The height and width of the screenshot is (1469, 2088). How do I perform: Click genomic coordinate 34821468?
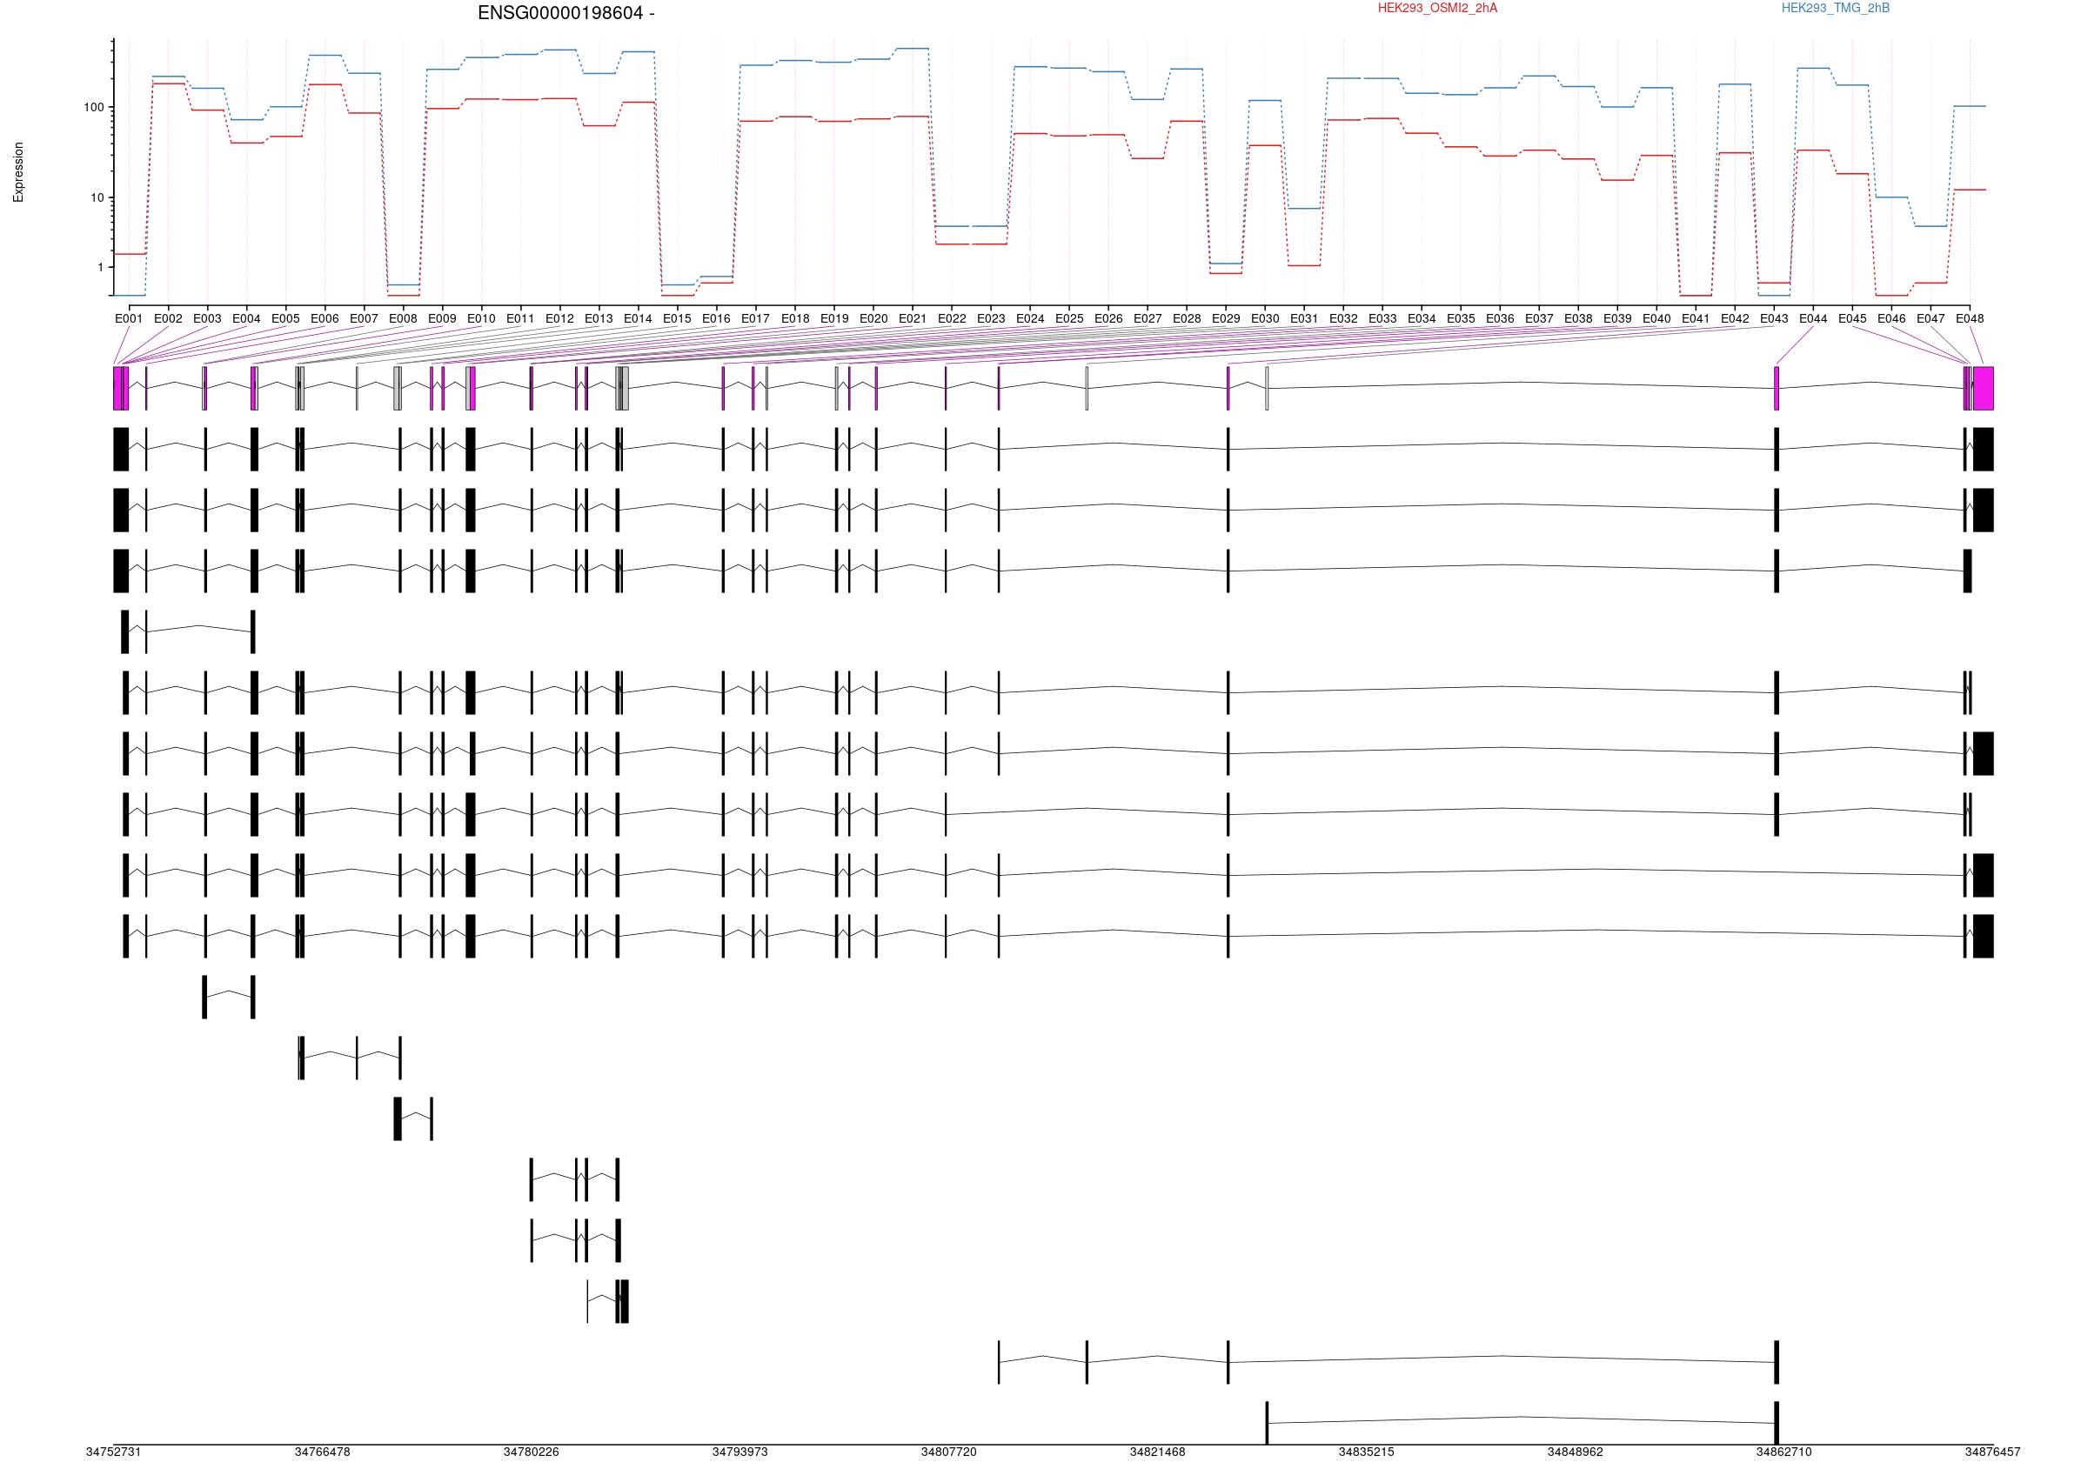[1158, 1452]
